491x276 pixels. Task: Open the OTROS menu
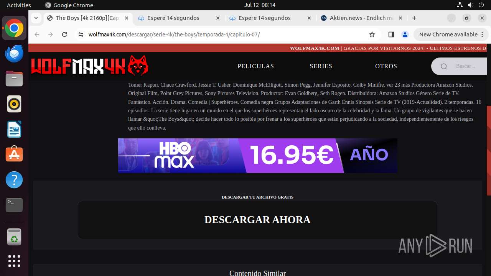(x=386, y=66)
